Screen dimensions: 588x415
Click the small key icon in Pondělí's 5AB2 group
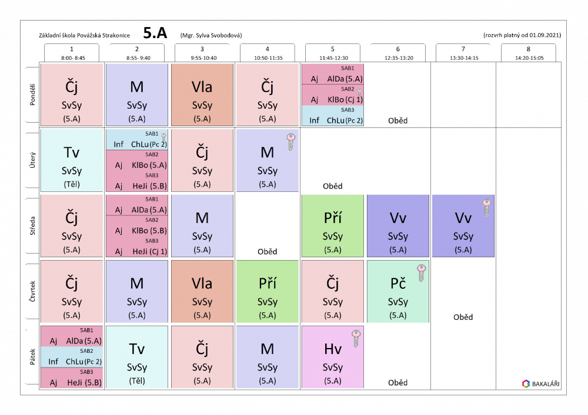[x=360, y=91]
